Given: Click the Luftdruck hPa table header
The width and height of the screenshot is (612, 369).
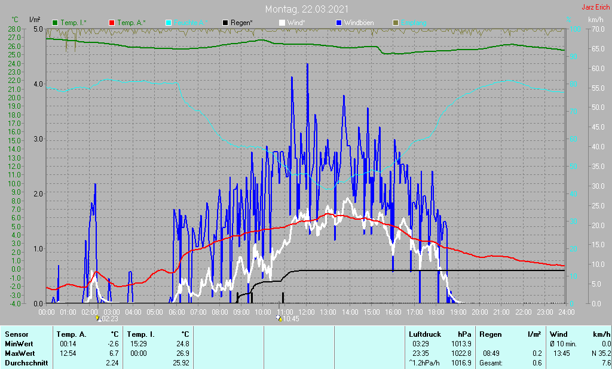Looking at the screenshot, I should pos(440,334).
